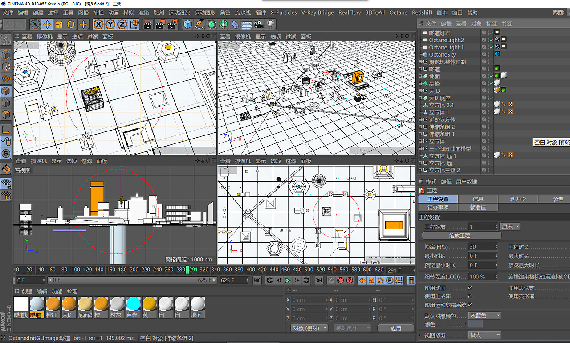Click the Camera creation icon in the toolbar

point(258,24)
